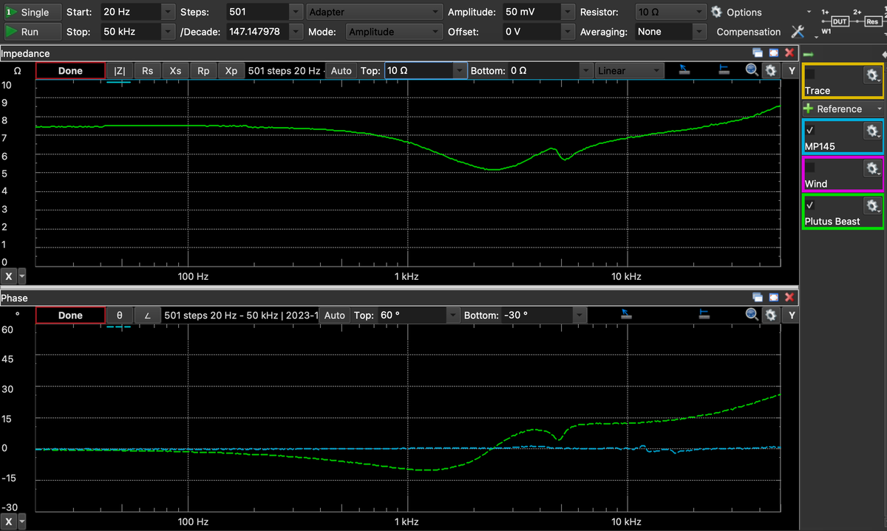
Task: Open the Phase plot settings gear icon
Action: click(x=771, y=315)
